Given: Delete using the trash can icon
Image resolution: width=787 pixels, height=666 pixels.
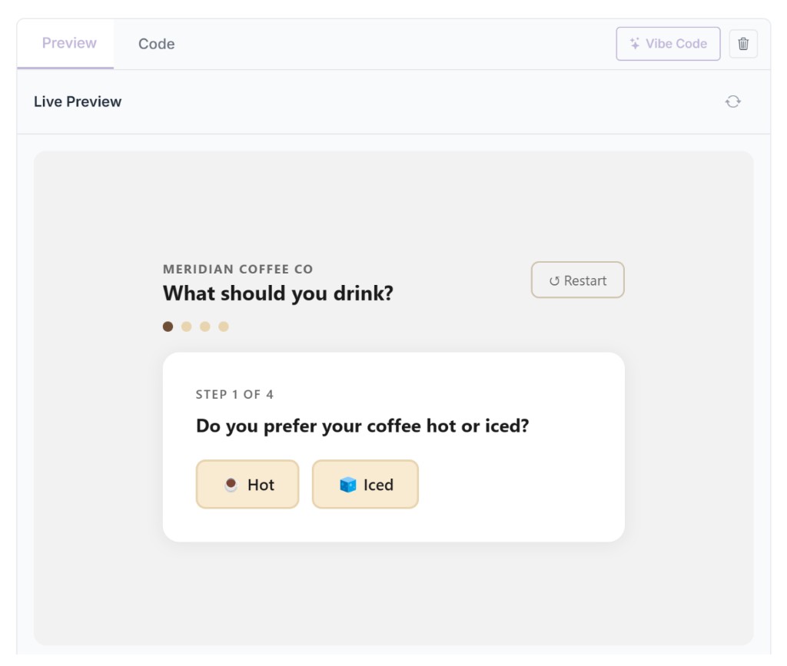Looking at the screenshot, I should [743, 44].
